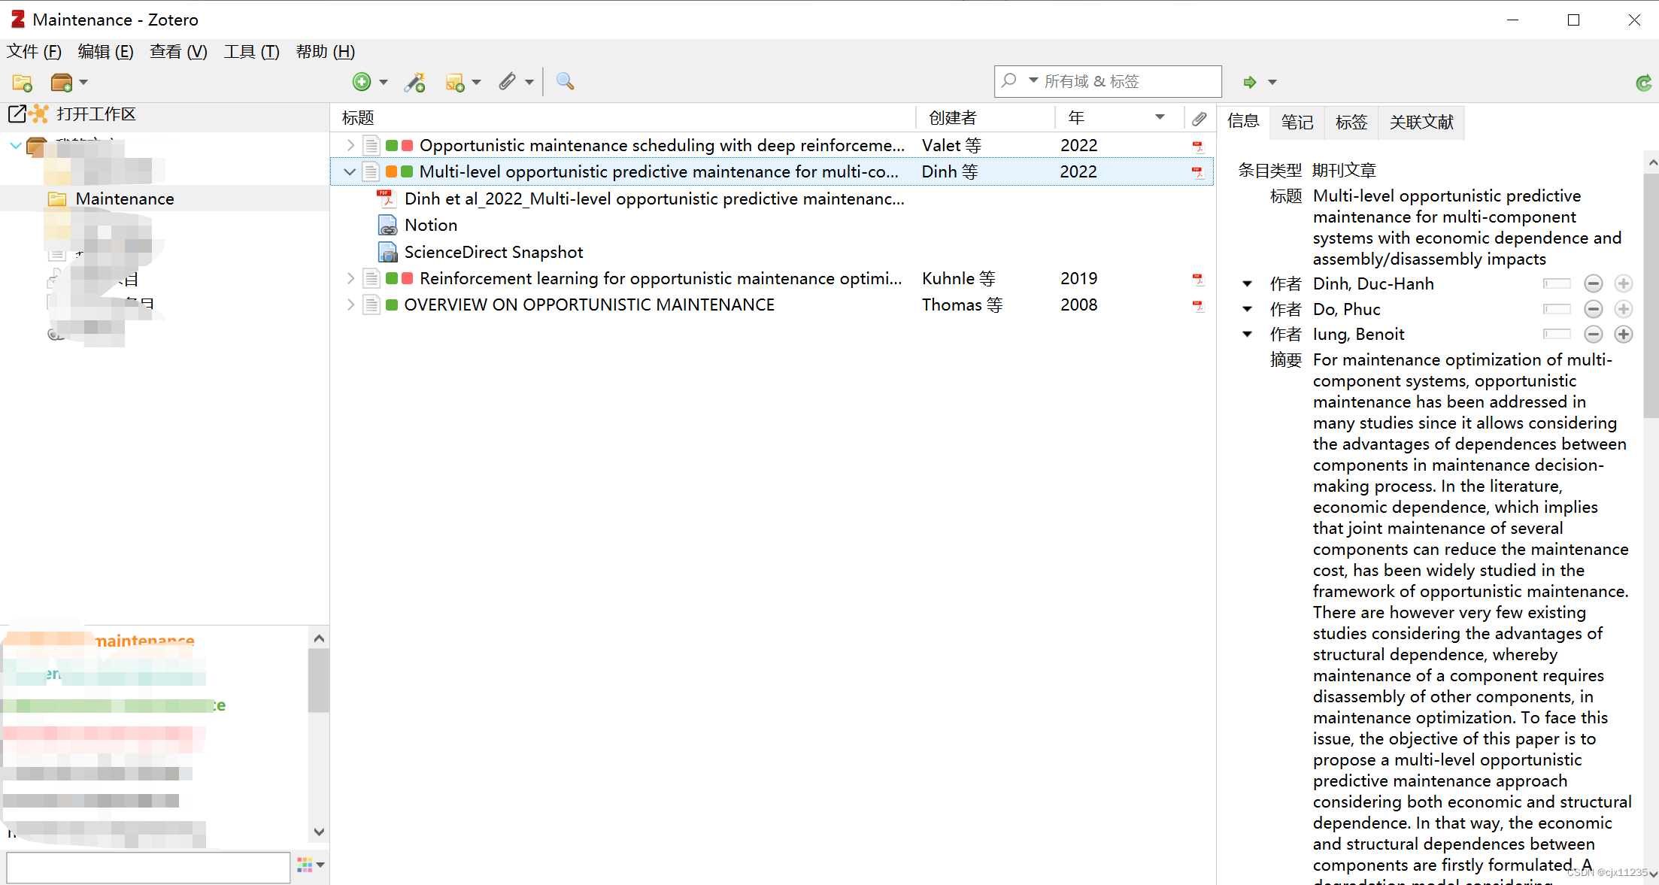The image size is (1659, 885).
Task: Add author after Do, Phuc plus button
Action: click(1624, 309)
